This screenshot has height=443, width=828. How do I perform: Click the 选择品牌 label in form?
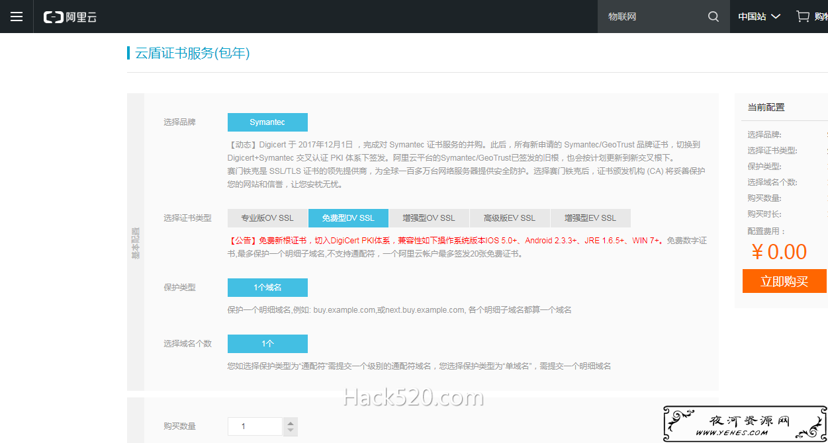click(x=179, y=122)
